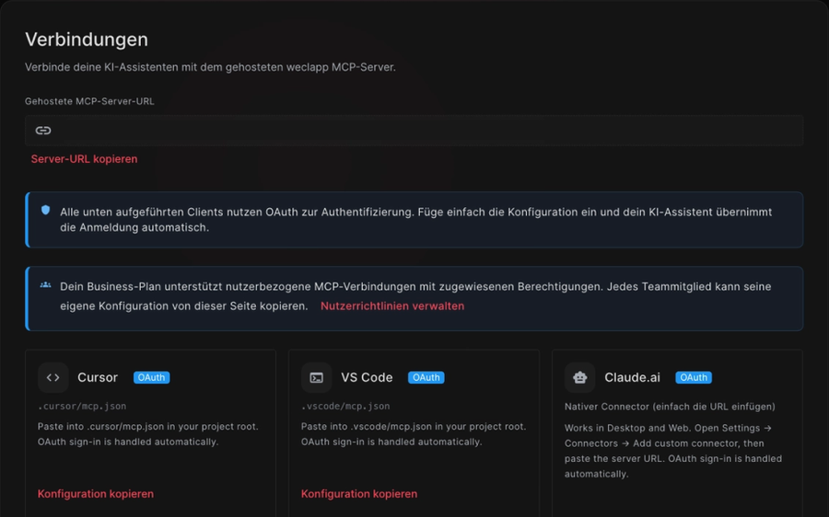Click the 'Claude.ai' card title
The height and width of the screenshot is (517, 829).
[x=632, y=377]
